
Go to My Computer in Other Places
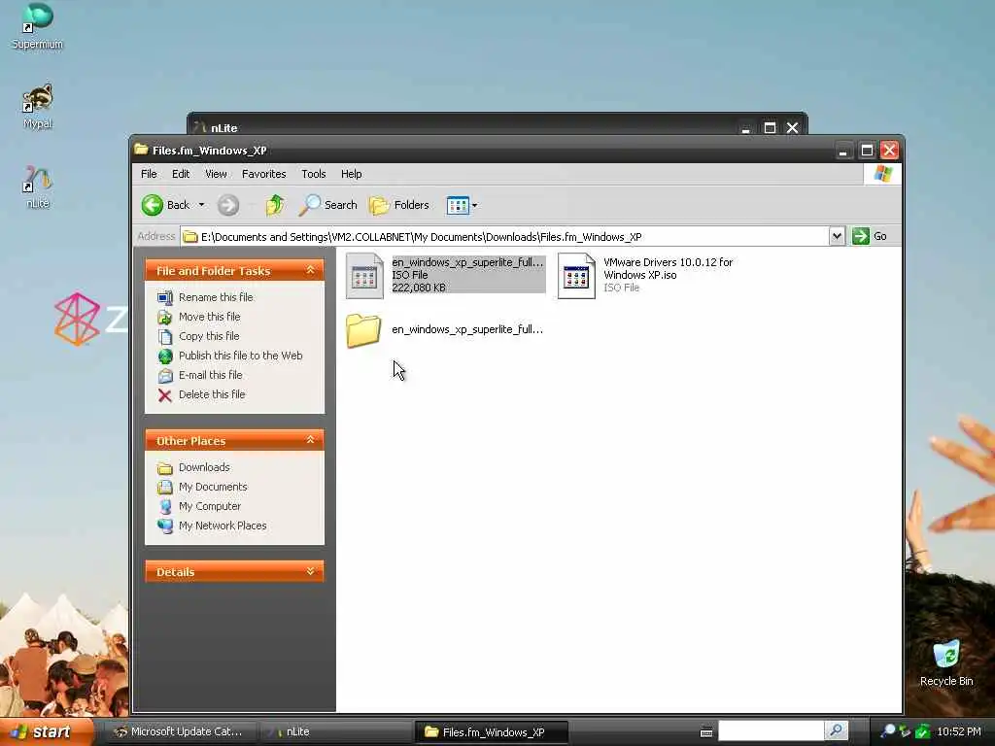pos(210,506)
